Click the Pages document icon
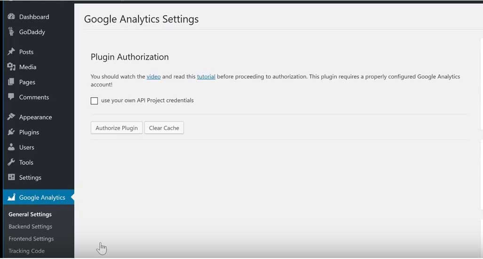The height and width of the screenshot is (259, 483). 11,82
